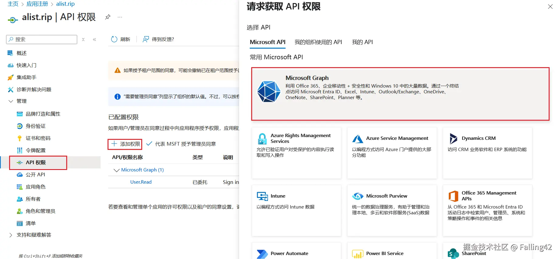Go to Home (主页) breadcrumb
559x259 pixels.
coord(13,4)
